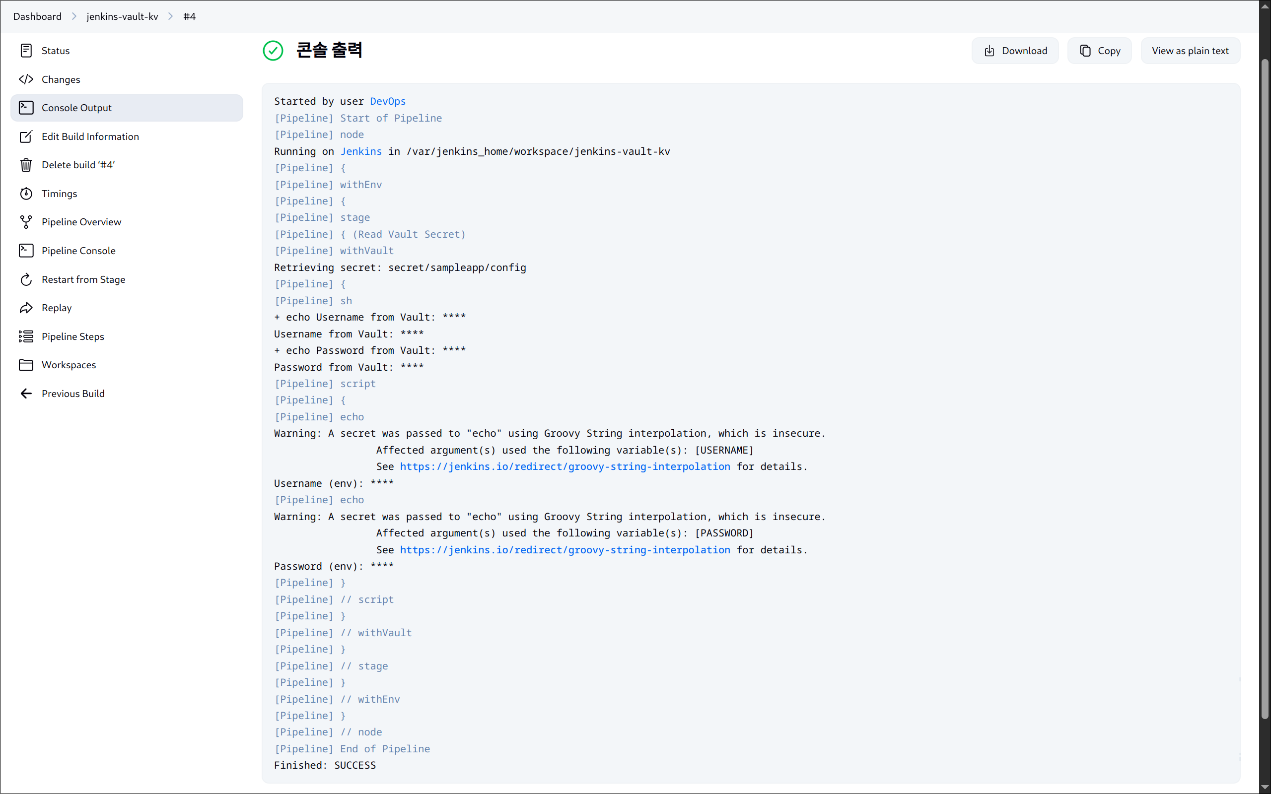1271x794 pixels.
Task: Open Edit Build Information
Action: pos(127,136)
